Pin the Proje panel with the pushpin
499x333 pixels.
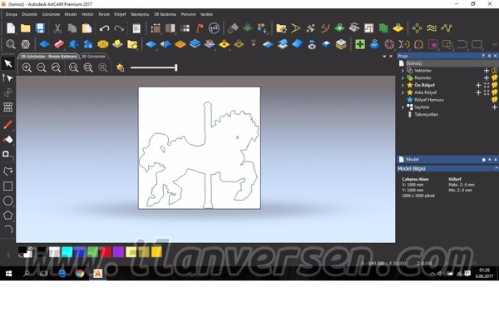[x=489, y=56]
